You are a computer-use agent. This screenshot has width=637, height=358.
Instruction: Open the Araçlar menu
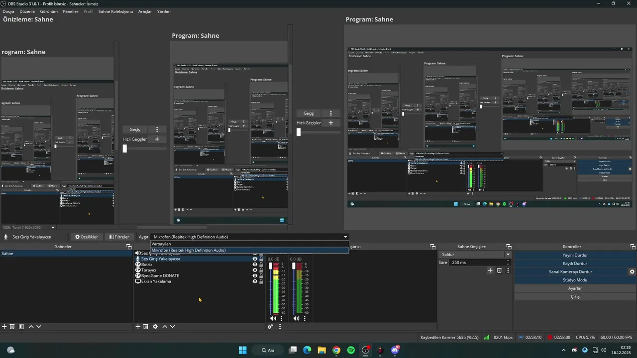pyautogui.click(x=145, y=11)
